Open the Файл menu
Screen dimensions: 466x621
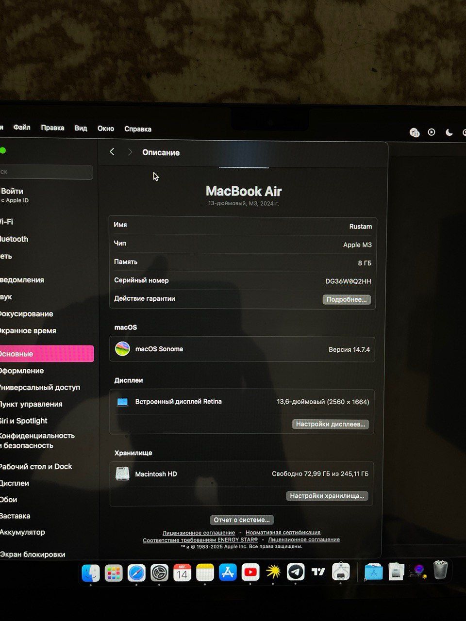click(22, 128)
